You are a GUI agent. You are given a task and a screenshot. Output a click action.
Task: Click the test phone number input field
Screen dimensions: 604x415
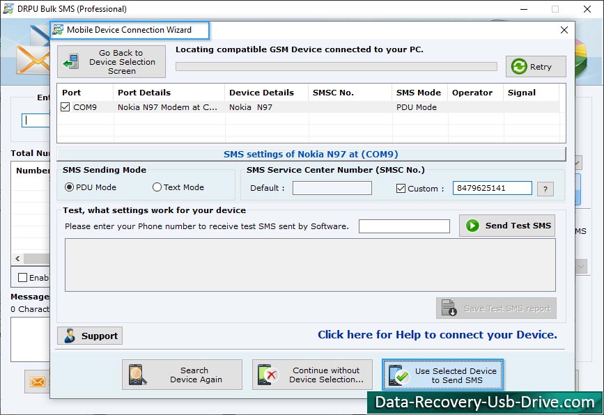click(x=404, y=226)
